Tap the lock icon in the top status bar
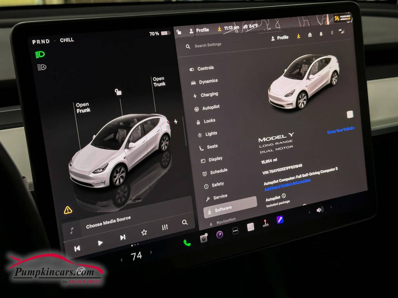Image resolution: width=398 pixels, height=298 pixels. (x=179, y=32)
